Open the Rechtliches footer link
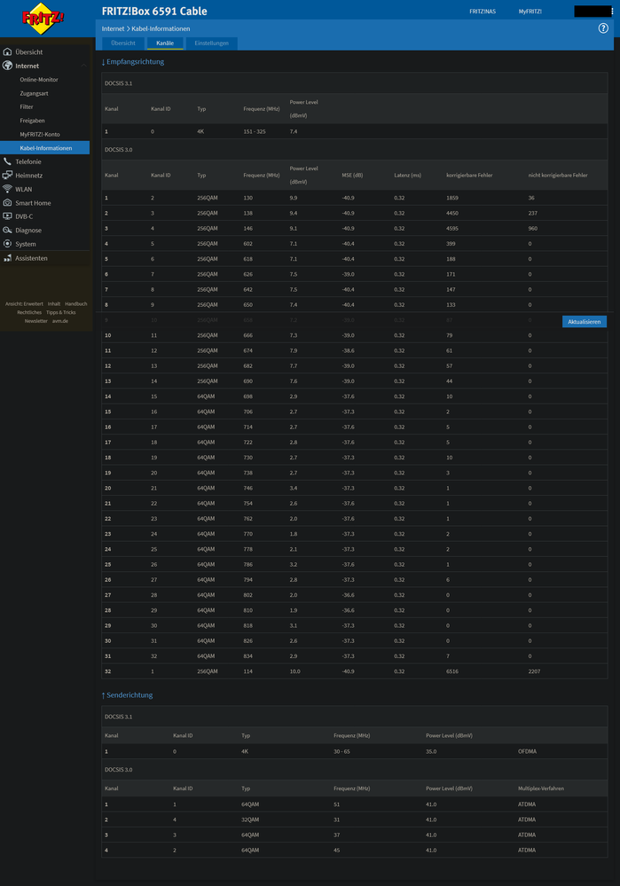Screen dimensions: 620x886 coord(29,312)
